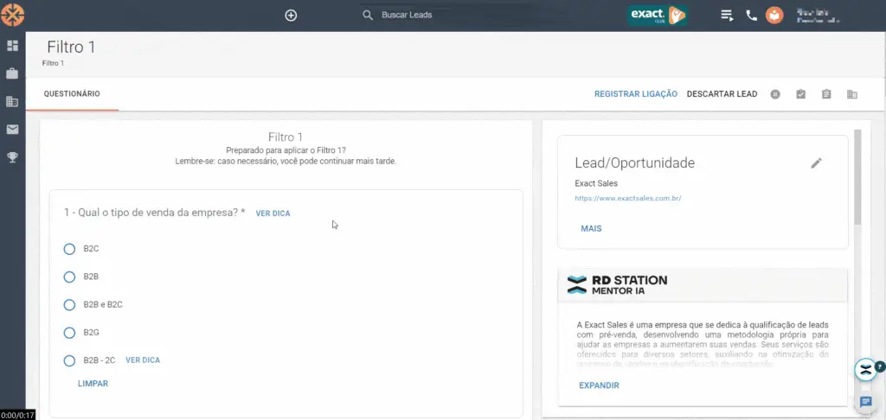
Task: Click the briefcase icon in the sidebar
Action: tap(12, 73)
